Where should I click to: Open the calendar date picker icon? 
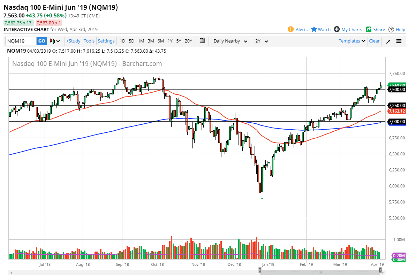tap(202, 41)
